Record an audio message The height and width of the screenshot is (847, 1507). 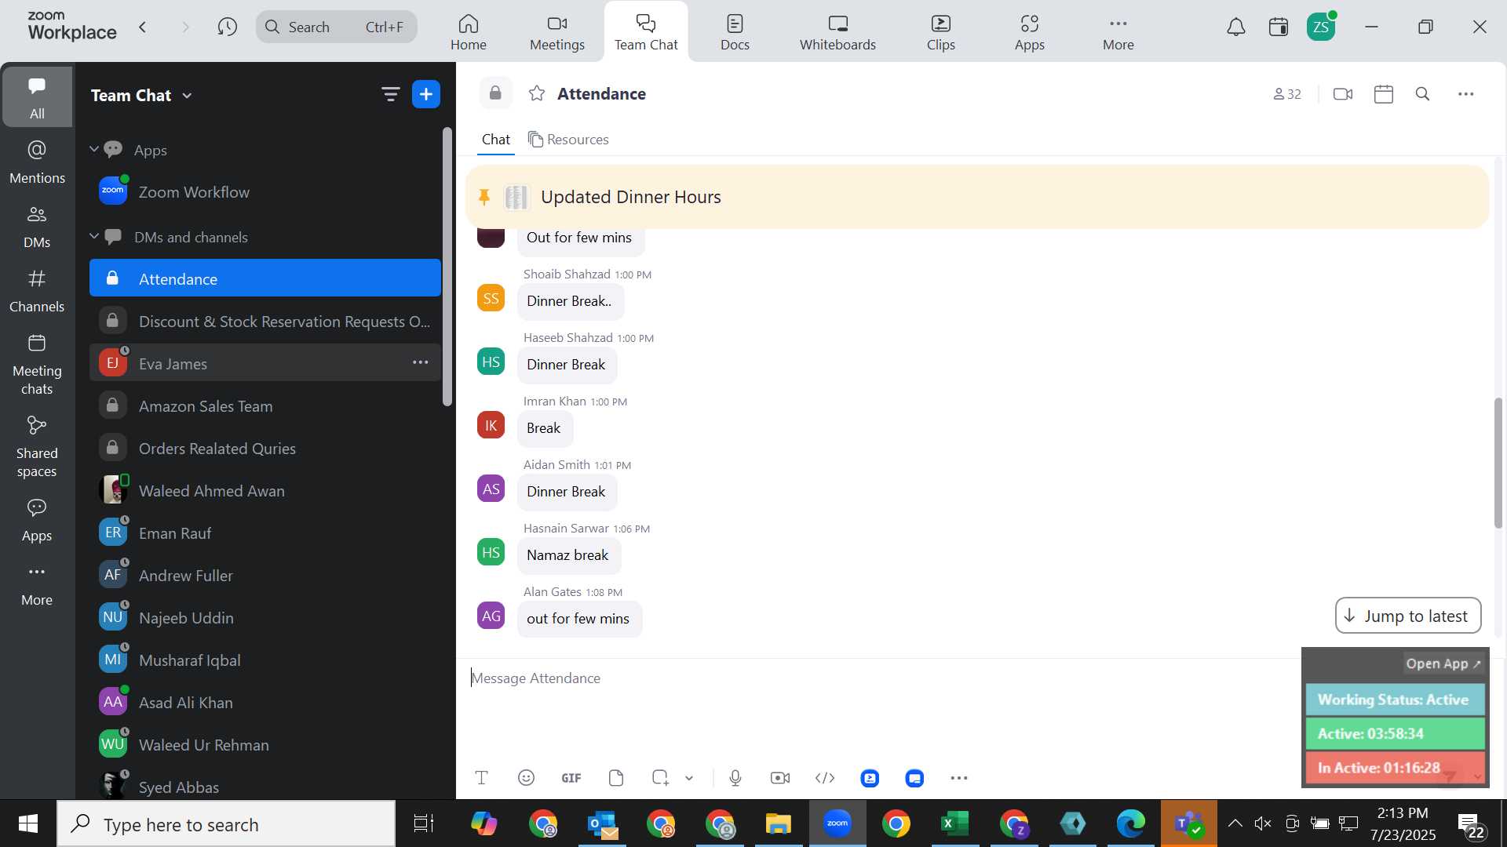(735, 778)
